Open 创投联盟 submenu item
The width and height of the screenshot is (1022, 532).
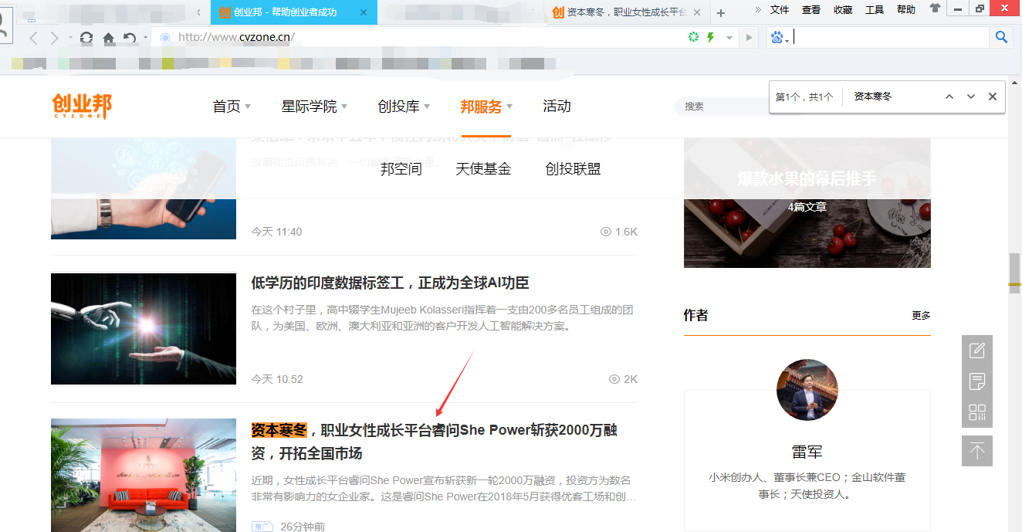573,169
